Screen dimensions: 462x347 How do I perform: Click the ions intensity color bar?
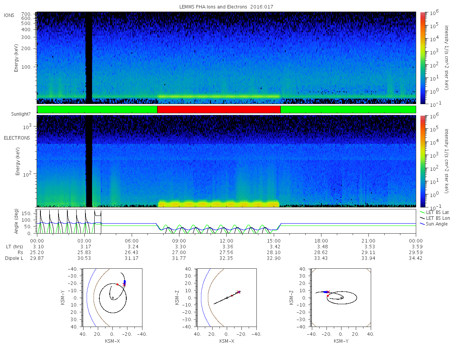click(x=423, y=58)
